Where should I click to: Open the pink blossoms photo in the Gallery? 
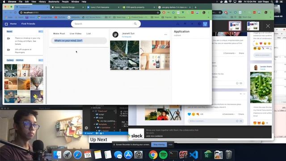37,71
